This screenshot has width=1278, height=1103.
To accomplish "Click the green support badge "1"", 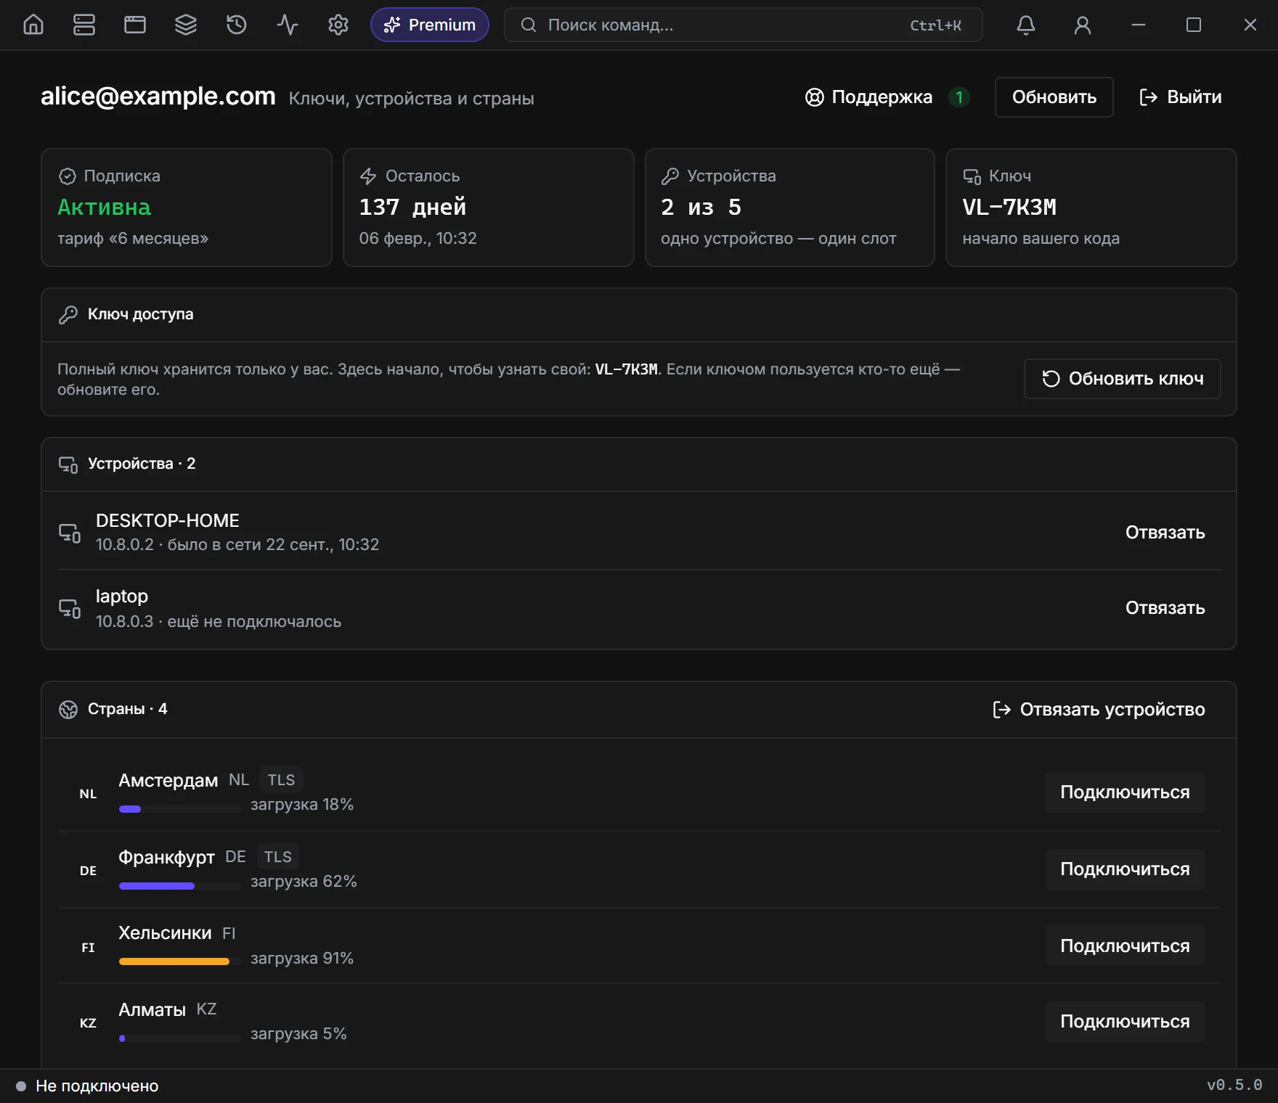I will click(959, 97).
